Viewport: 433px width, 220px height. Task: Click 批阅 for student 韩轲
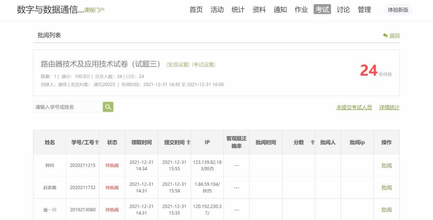pos(386,165)
